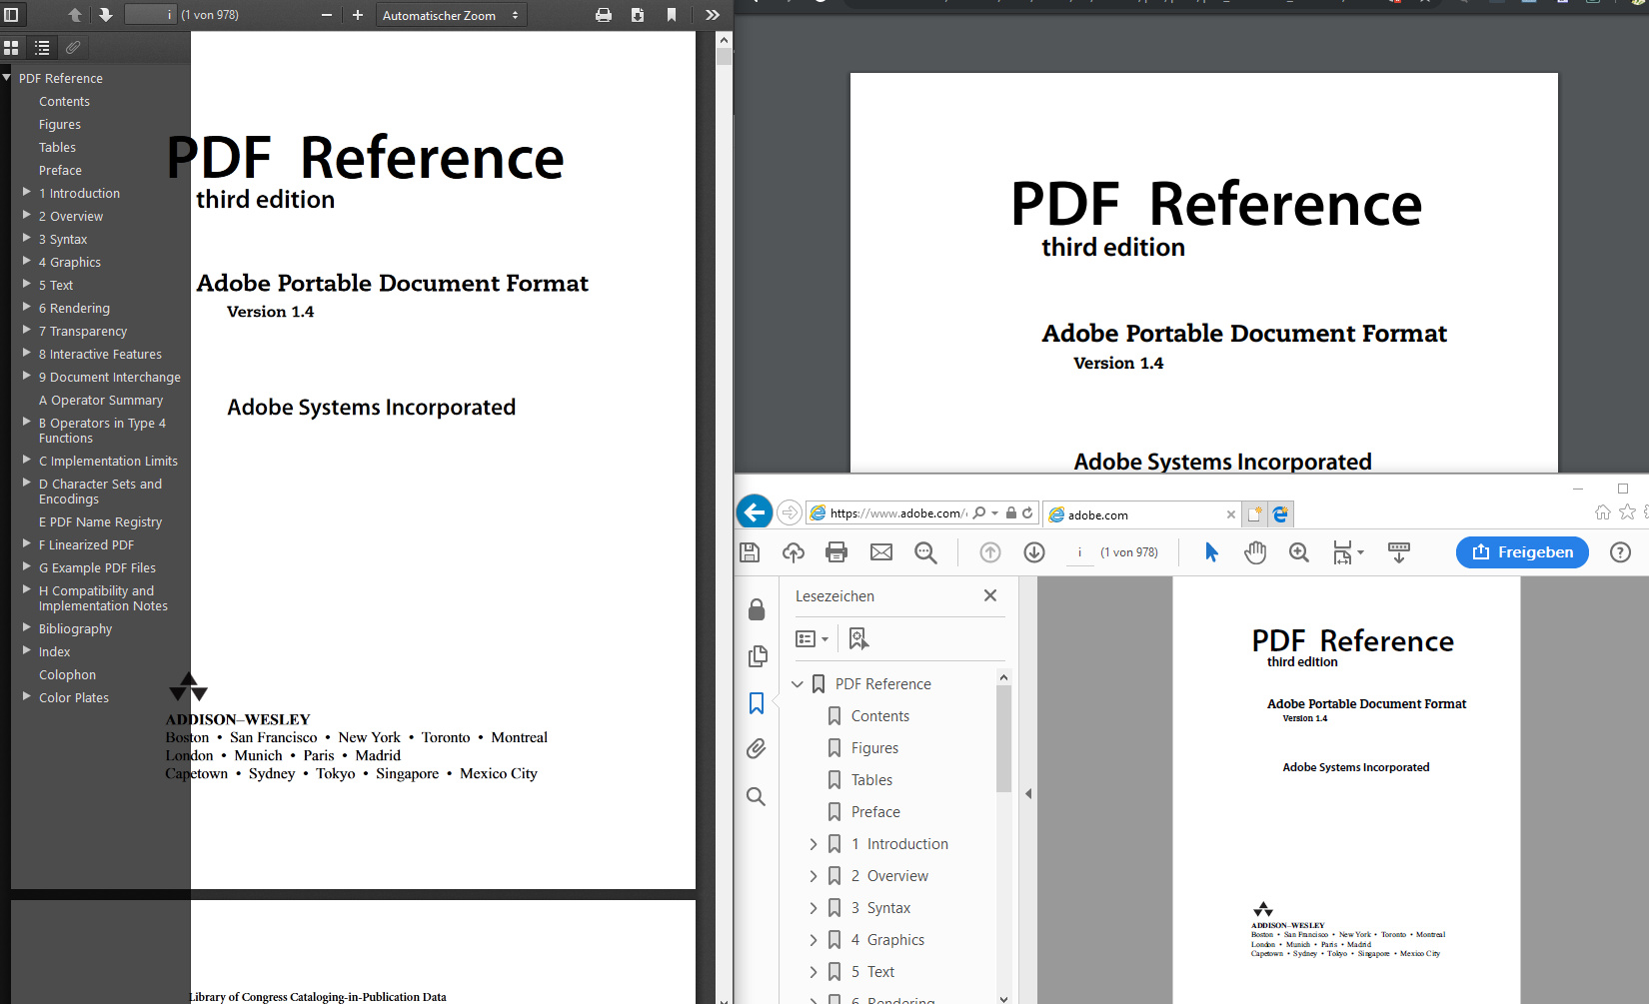
Task: Expand '1 Introduction' in the left outline
Action: point(27,192)
